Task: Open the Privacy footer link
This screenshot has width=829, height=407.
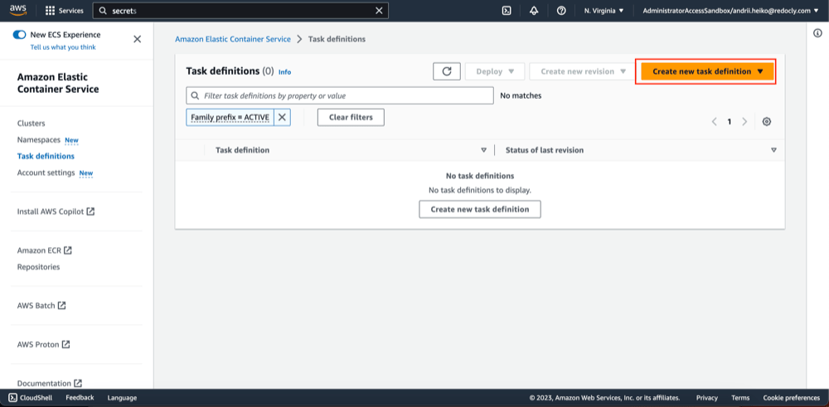Action: point(707,398)
